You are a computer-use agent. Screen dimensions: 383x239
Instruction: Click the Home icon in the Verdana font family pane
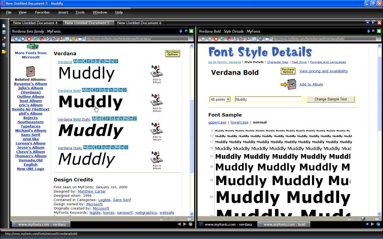click(42, 39)
